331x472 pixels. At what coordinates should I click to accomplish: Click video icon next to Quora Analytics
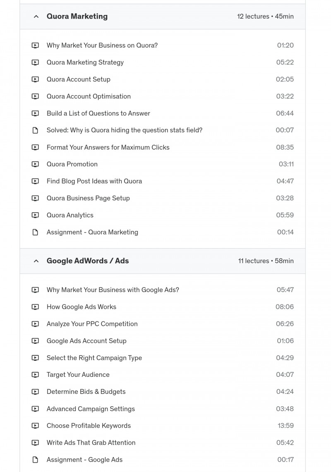pyautogui.click(x=35, y=215)
